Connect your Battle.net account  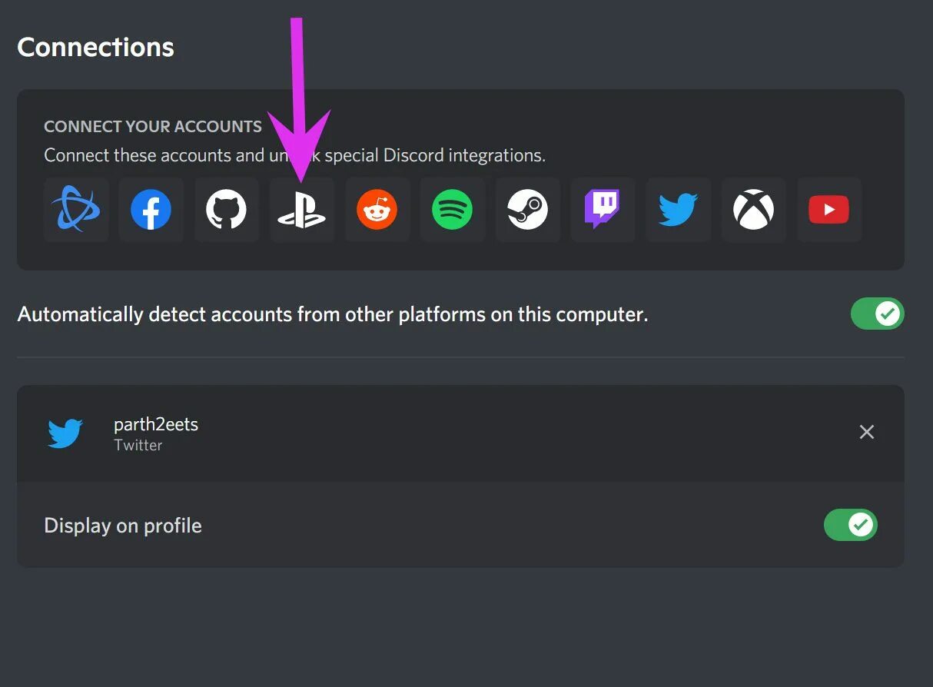tap(75, 210)
